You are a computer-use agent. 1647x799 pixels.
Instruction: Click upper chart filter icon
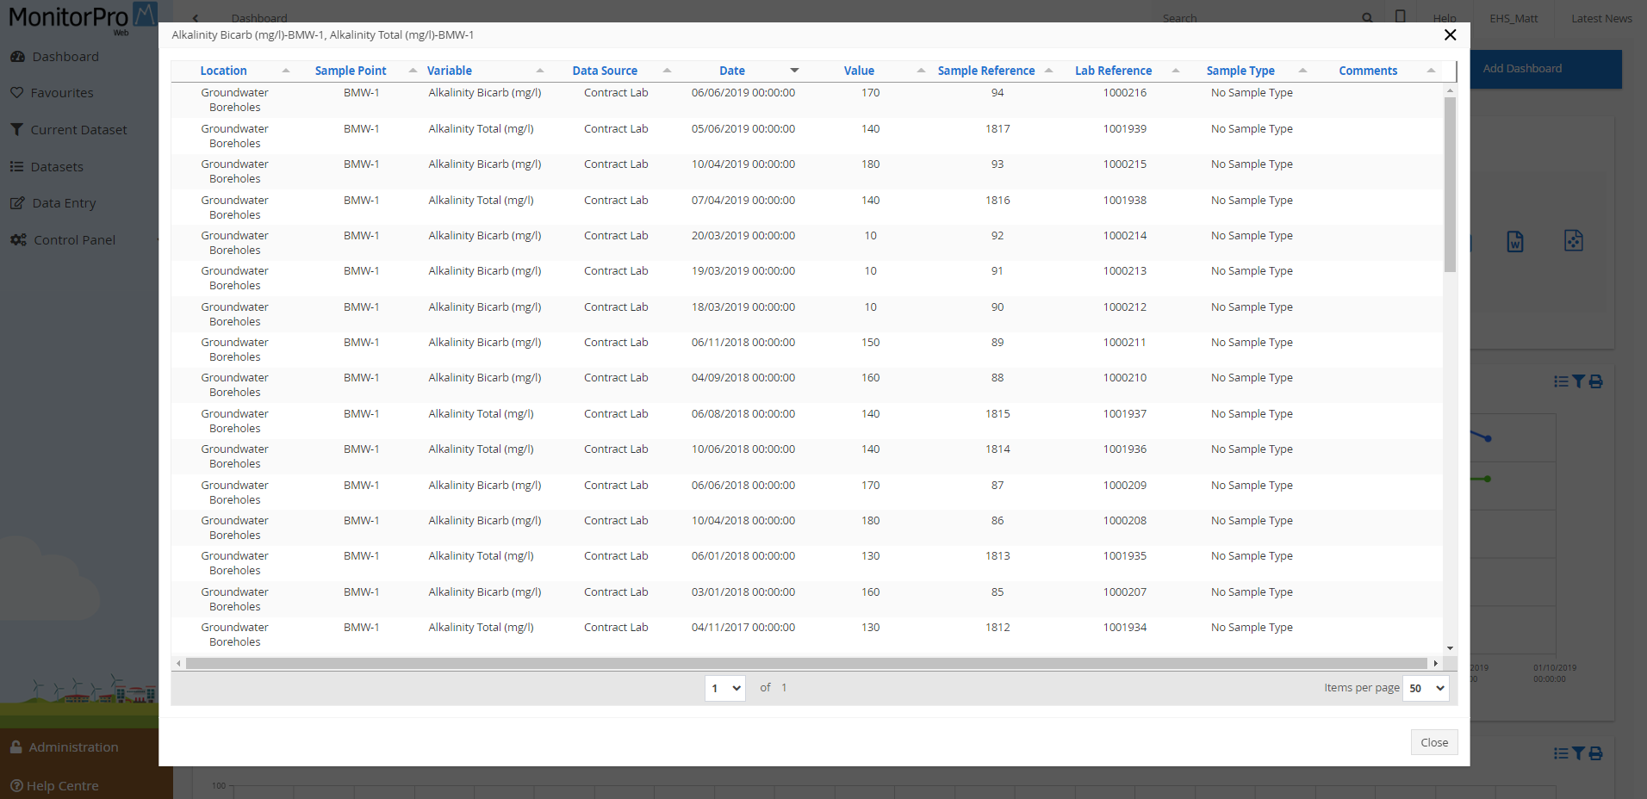pyautogui.click(x=1578, y=381)
